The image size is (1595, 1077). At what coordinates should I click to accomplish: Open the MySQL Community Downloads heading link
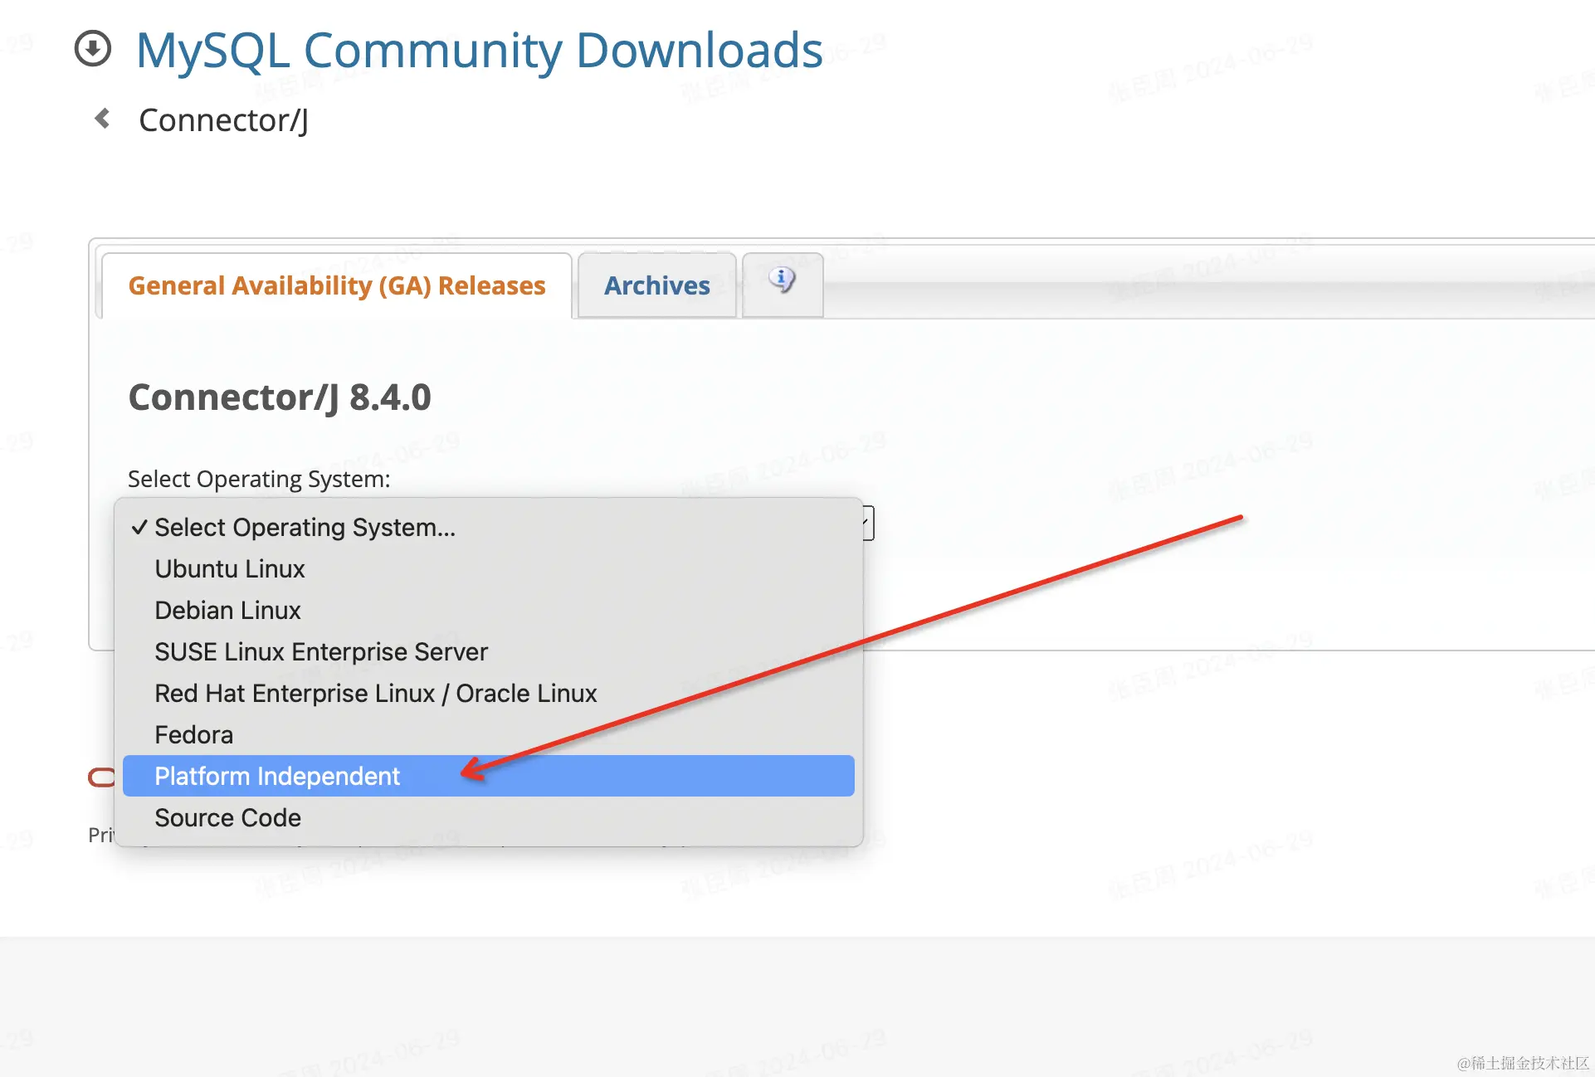coord(479,50)
